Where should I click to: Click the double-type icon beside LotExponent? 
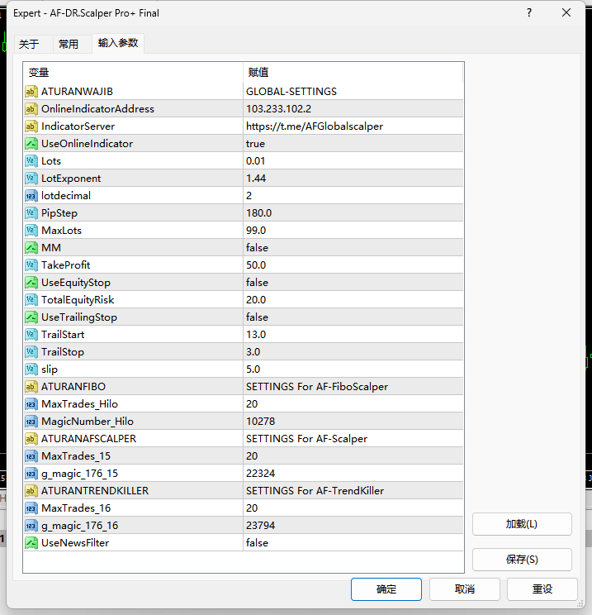tap(31, 178)
